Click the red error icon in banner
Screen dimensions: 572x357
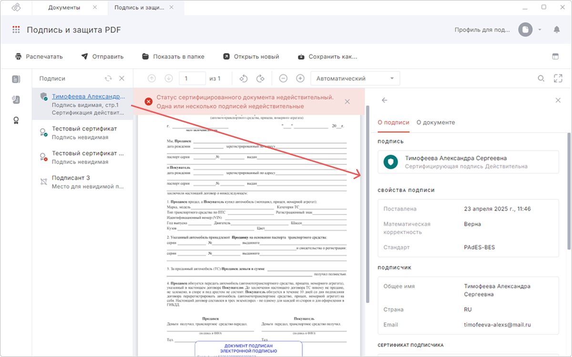pos(148,102)
